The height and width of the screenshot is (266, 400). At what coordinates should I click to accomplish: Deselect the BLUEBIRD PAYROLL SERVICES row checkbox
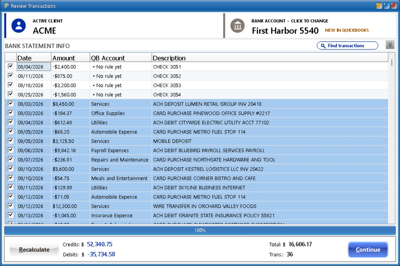[x=10, y=150]
